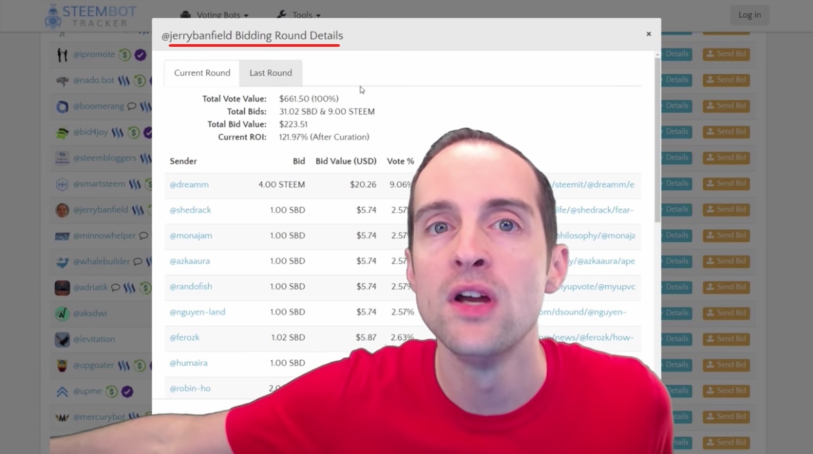Click the @nado.bot avatar icon
Viewport: 813px width, 454px height.
[x=62, y=80]
